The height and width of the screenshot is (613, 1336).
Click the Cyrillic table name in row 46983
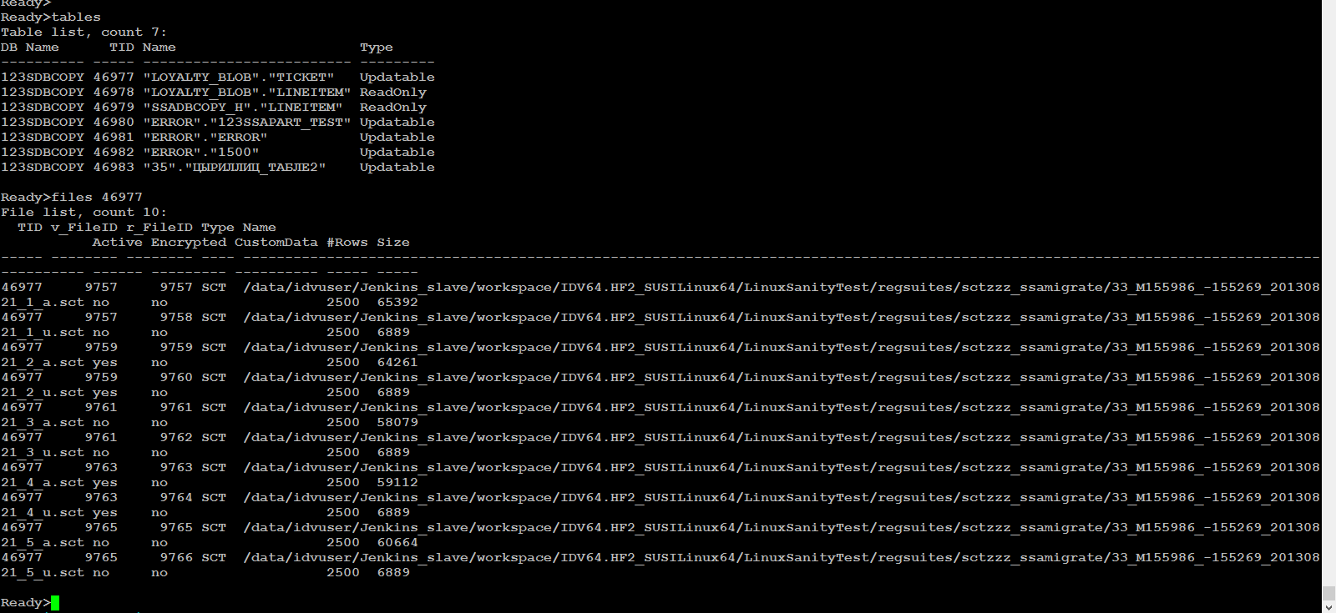(x=234, y=168)
